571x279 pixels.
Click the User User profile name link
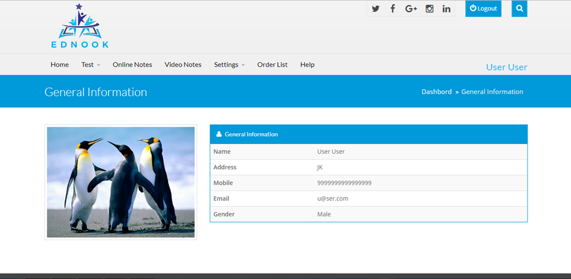click(506, 67)
